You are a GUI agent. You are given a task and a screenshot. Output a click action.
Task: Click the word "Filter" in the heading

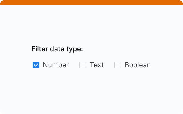(40, 49)
